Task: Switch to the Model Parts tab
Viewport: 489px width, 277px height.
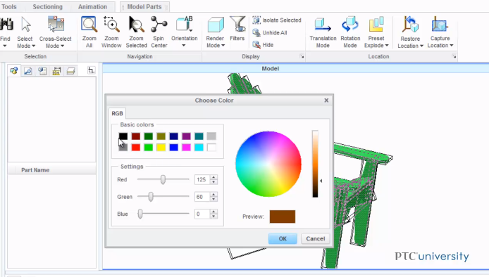Action: [144, 6]
